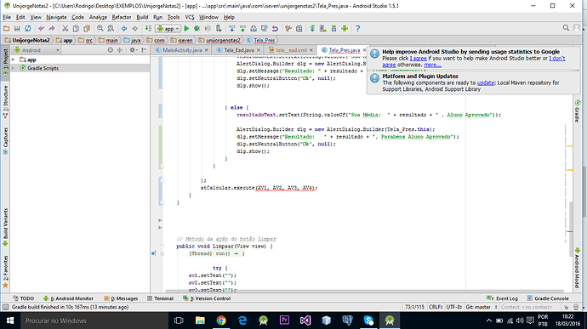Change UTF-8 file encoding in status bar

(453, 307)
